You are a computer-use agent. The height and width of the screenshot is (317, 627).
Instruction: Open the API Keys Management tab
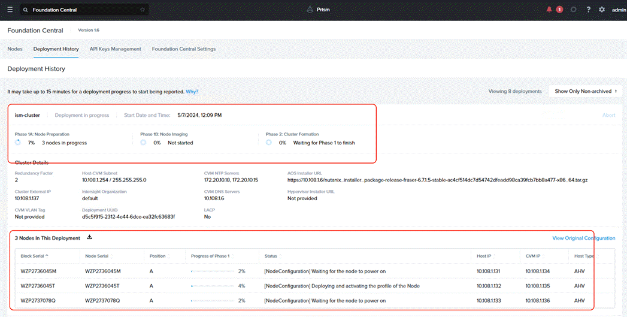click(x=115, y=49)
